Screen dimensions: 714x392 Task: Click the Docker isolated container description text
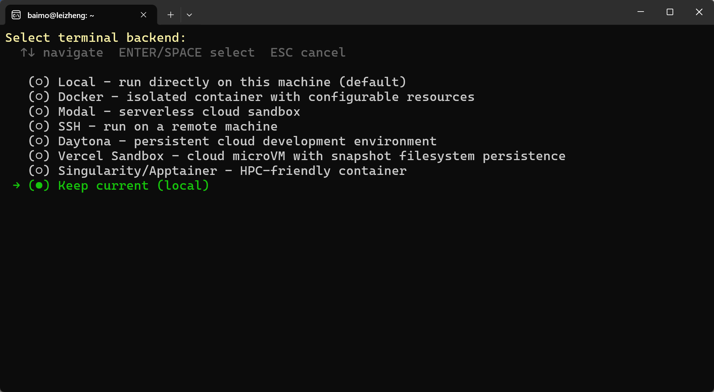(x=300, y=97)
